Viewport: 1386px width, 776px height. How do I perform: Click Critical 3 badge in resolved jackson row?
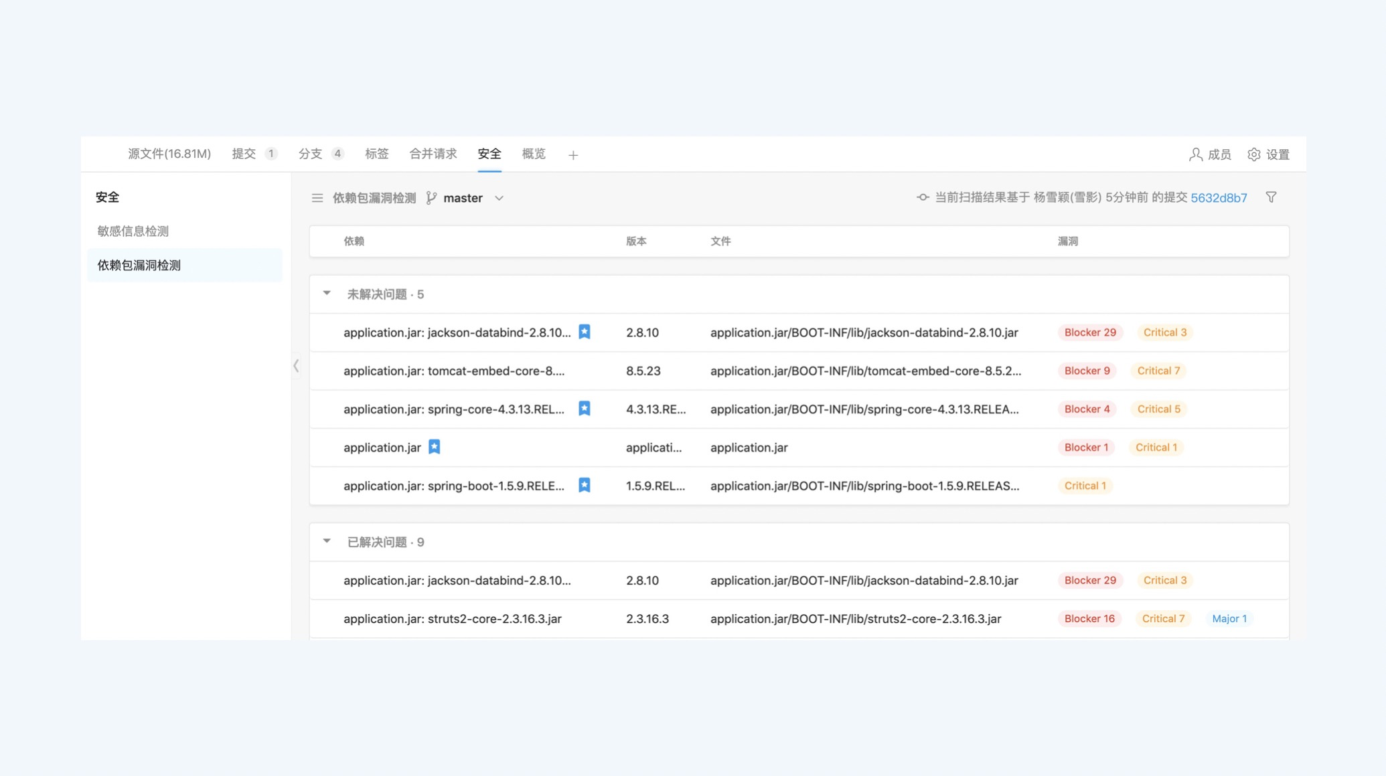(1164, 580)
